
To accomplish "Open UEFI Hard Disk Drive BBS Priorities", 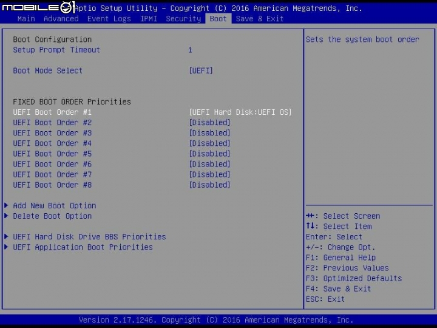I will 89,237.
